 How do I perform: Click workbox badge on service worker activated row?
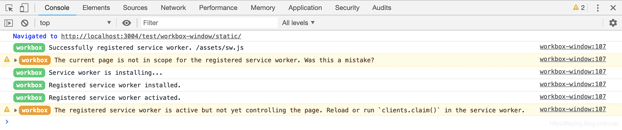[x=29, y=97]
